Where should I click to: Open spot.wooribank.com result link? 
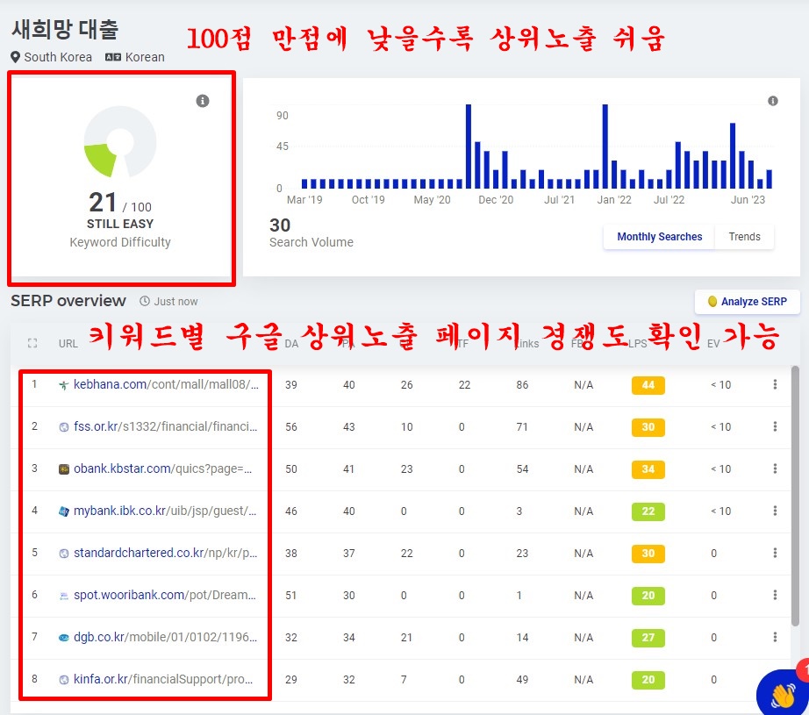click(x=165, y=595)
